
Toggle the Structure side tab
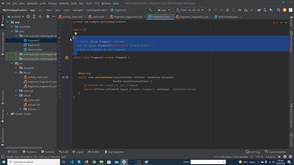(x=3, y=98)
